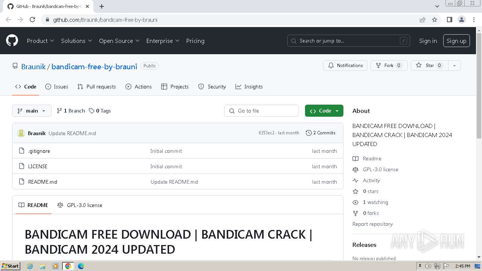Viewport: 482px width, 271px height.
Task: Click the Notifications button
Action: tap(345, 65)
